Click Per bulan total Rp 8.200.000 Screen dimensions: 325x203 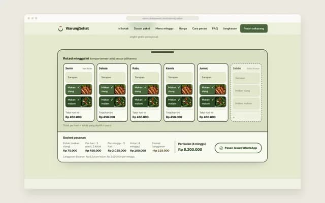tap(190, 150)
